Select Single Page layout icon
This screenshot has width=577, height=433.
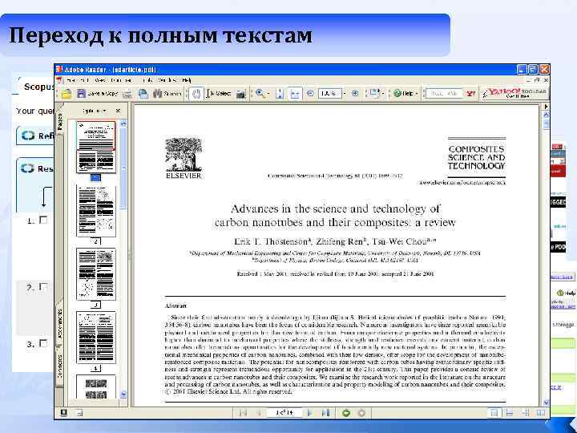(494, 413)
